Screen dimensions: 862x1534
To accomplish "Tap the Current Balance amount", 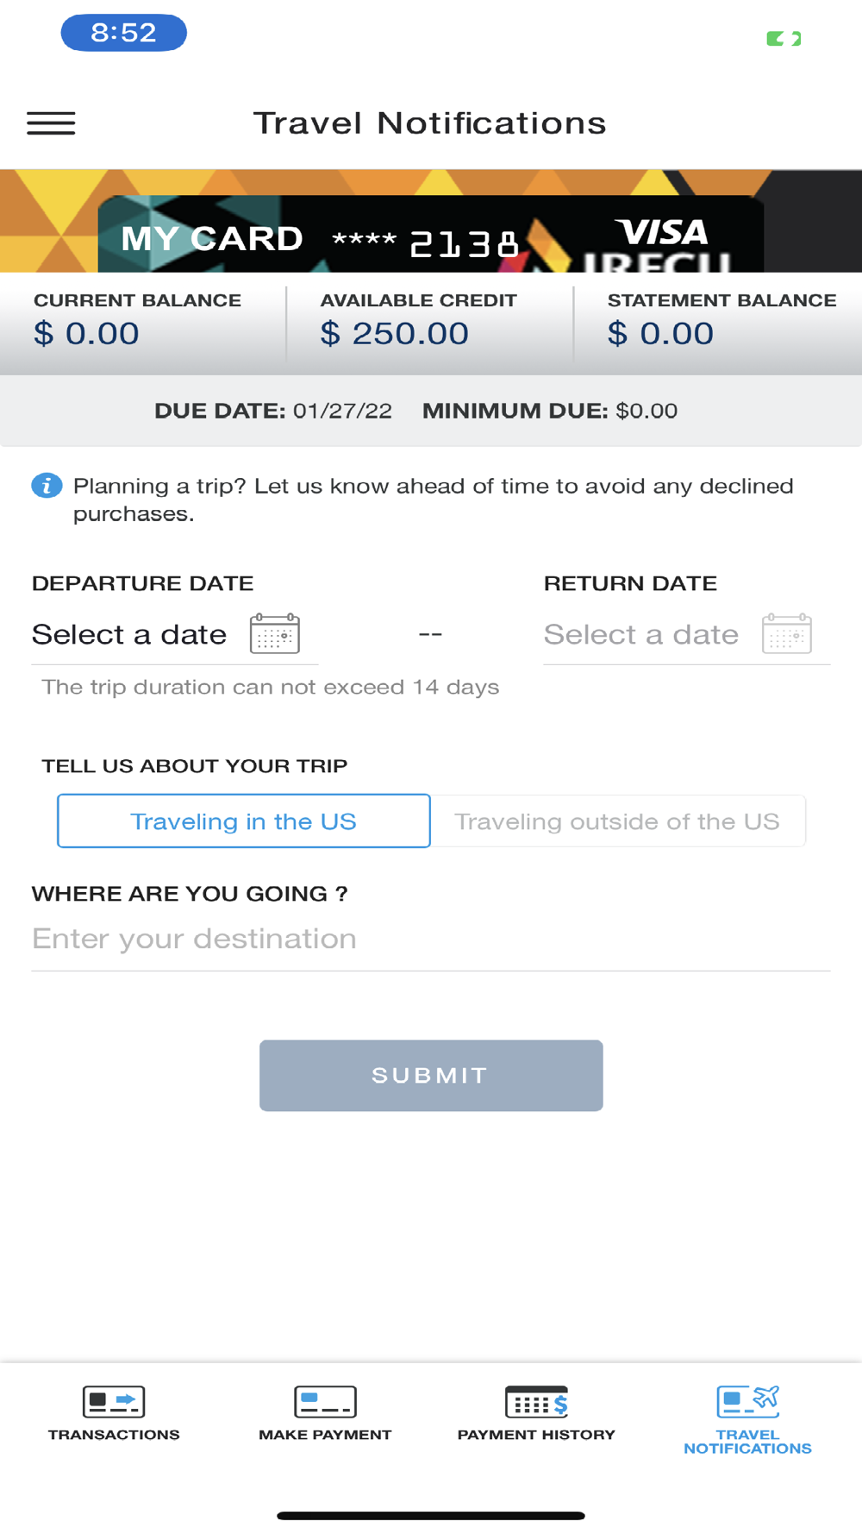I will (86, 334).
